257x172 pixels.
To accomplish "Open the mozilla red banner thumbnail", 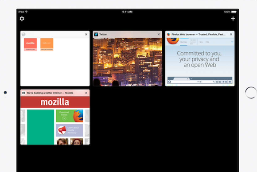I will click(x=55, y=102).
